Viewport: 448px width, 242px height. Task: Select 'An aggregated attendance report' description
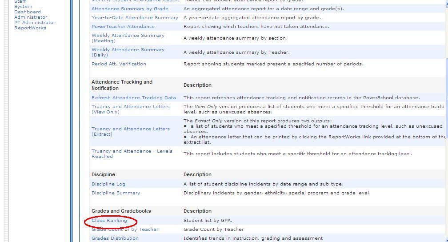(x=264, y=9)
